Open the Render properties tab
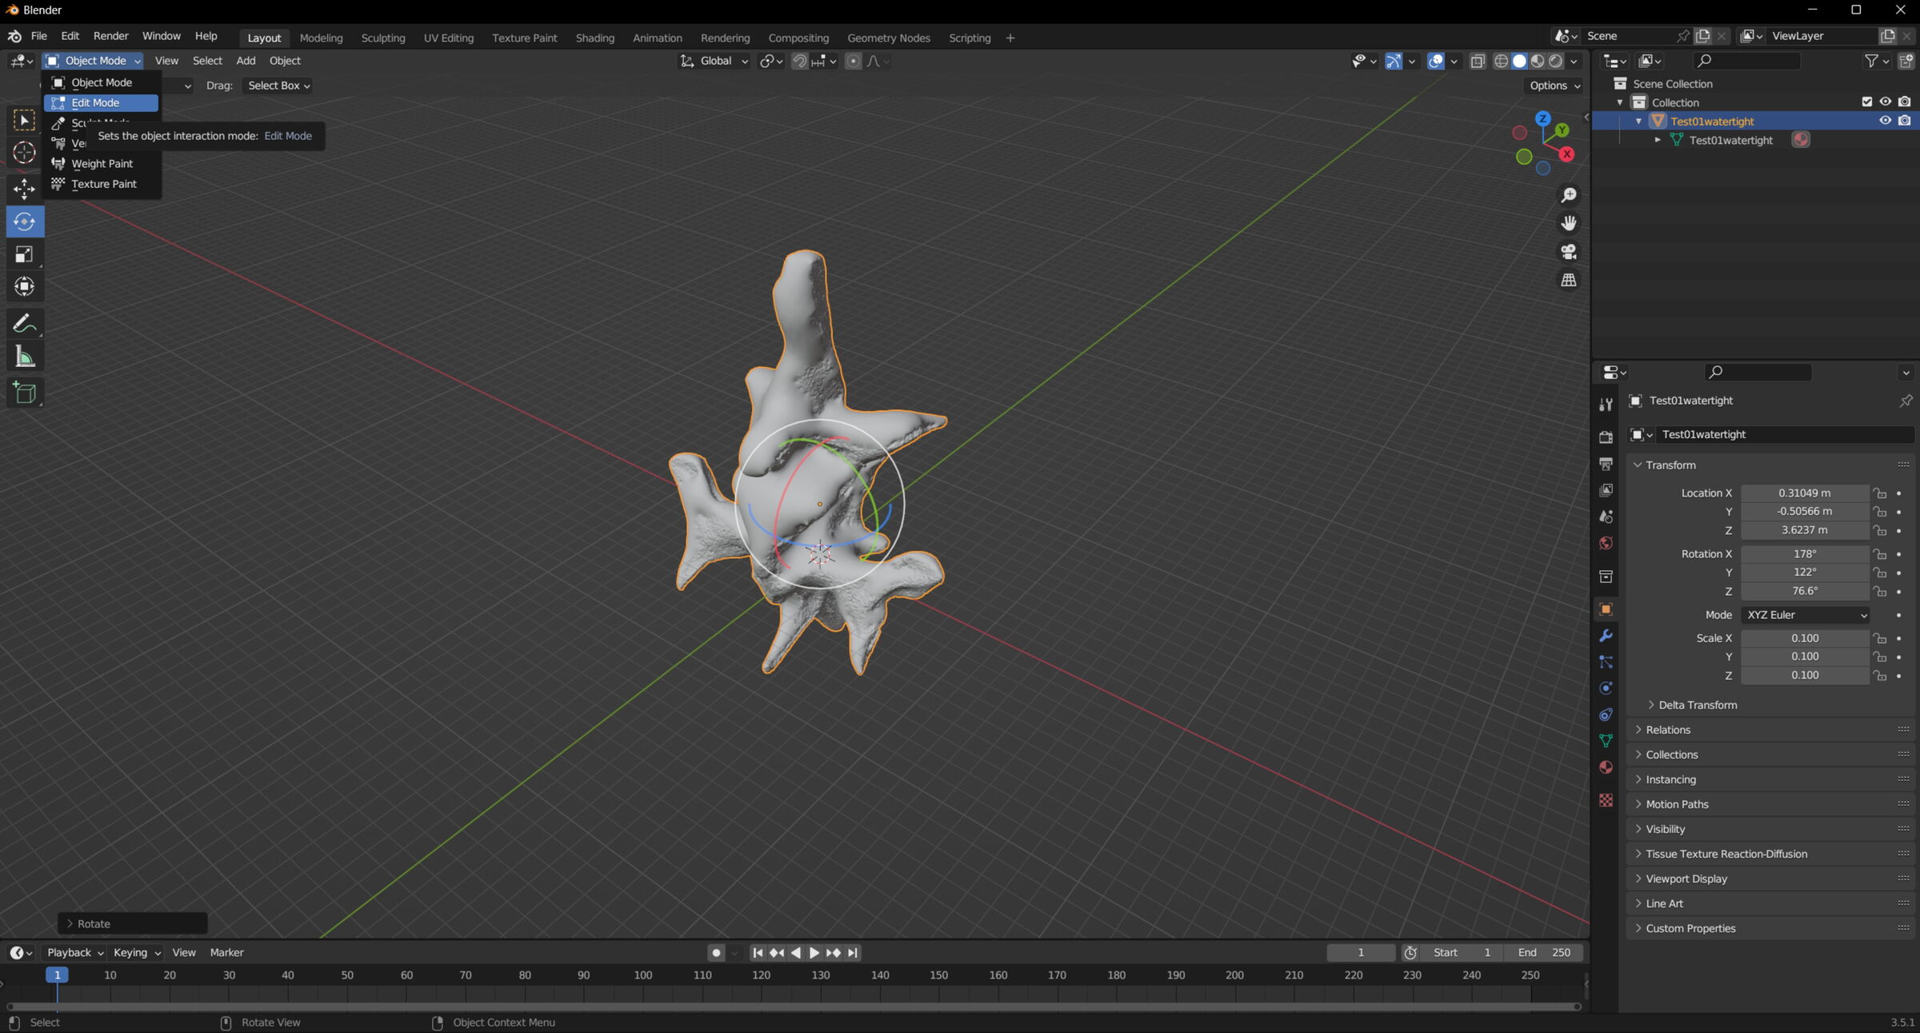This screenshot has width=1920, height=1033. tap(1606, 437)
